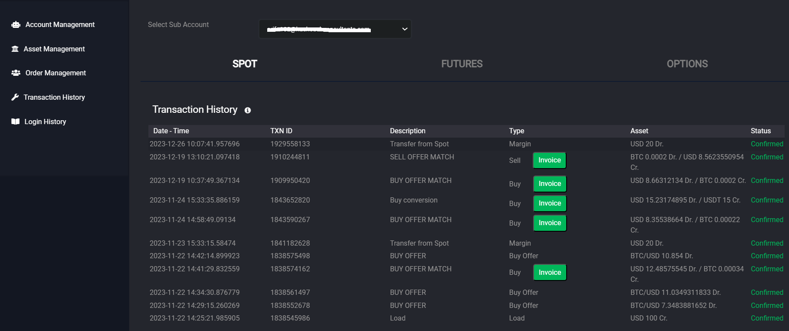789x331 pixels.
Task: Open Invoice for transaction 1838574162
Action: [550, 273]
